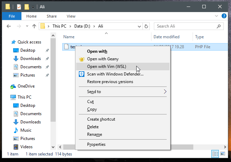Image resolution: width=231 pixels, height=162 pixels.
Task: Select Music in the navigation pane
Action: [26, 130]
